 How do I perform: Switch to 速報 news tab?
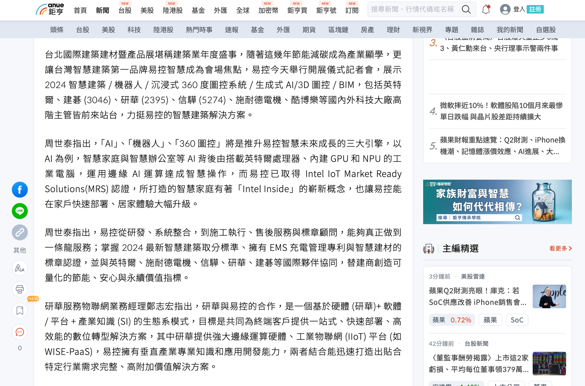coord(231,30)
